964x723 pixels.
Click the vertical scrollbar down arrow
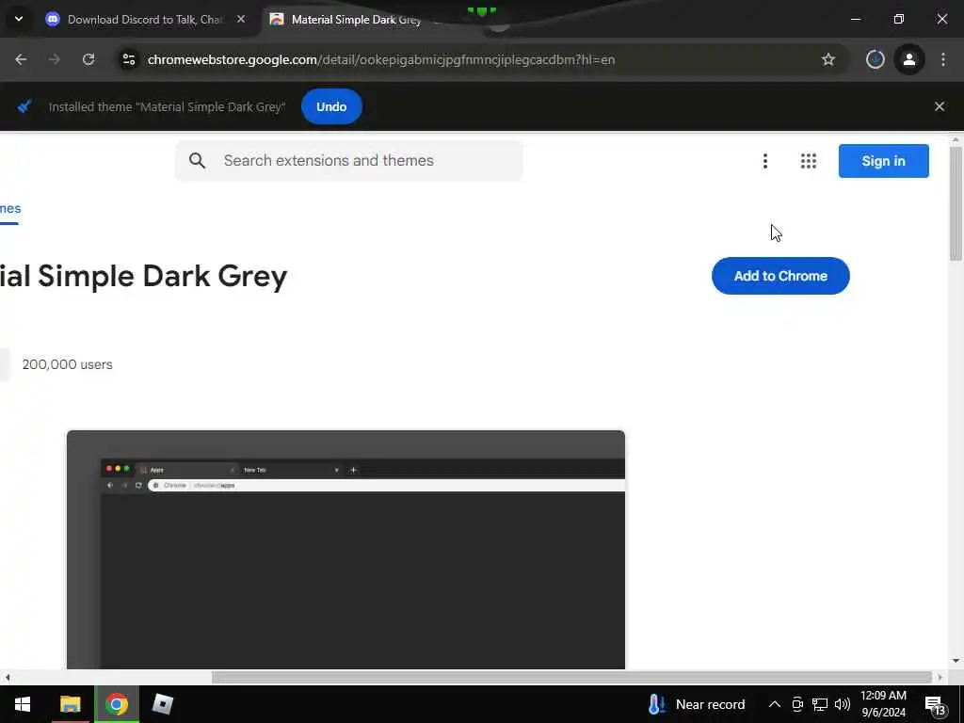click(956, 661)
